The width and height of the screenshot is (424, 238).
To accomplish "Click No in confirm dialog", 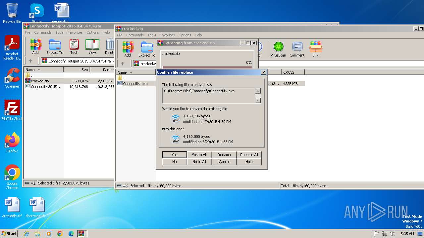I will 174,162.
